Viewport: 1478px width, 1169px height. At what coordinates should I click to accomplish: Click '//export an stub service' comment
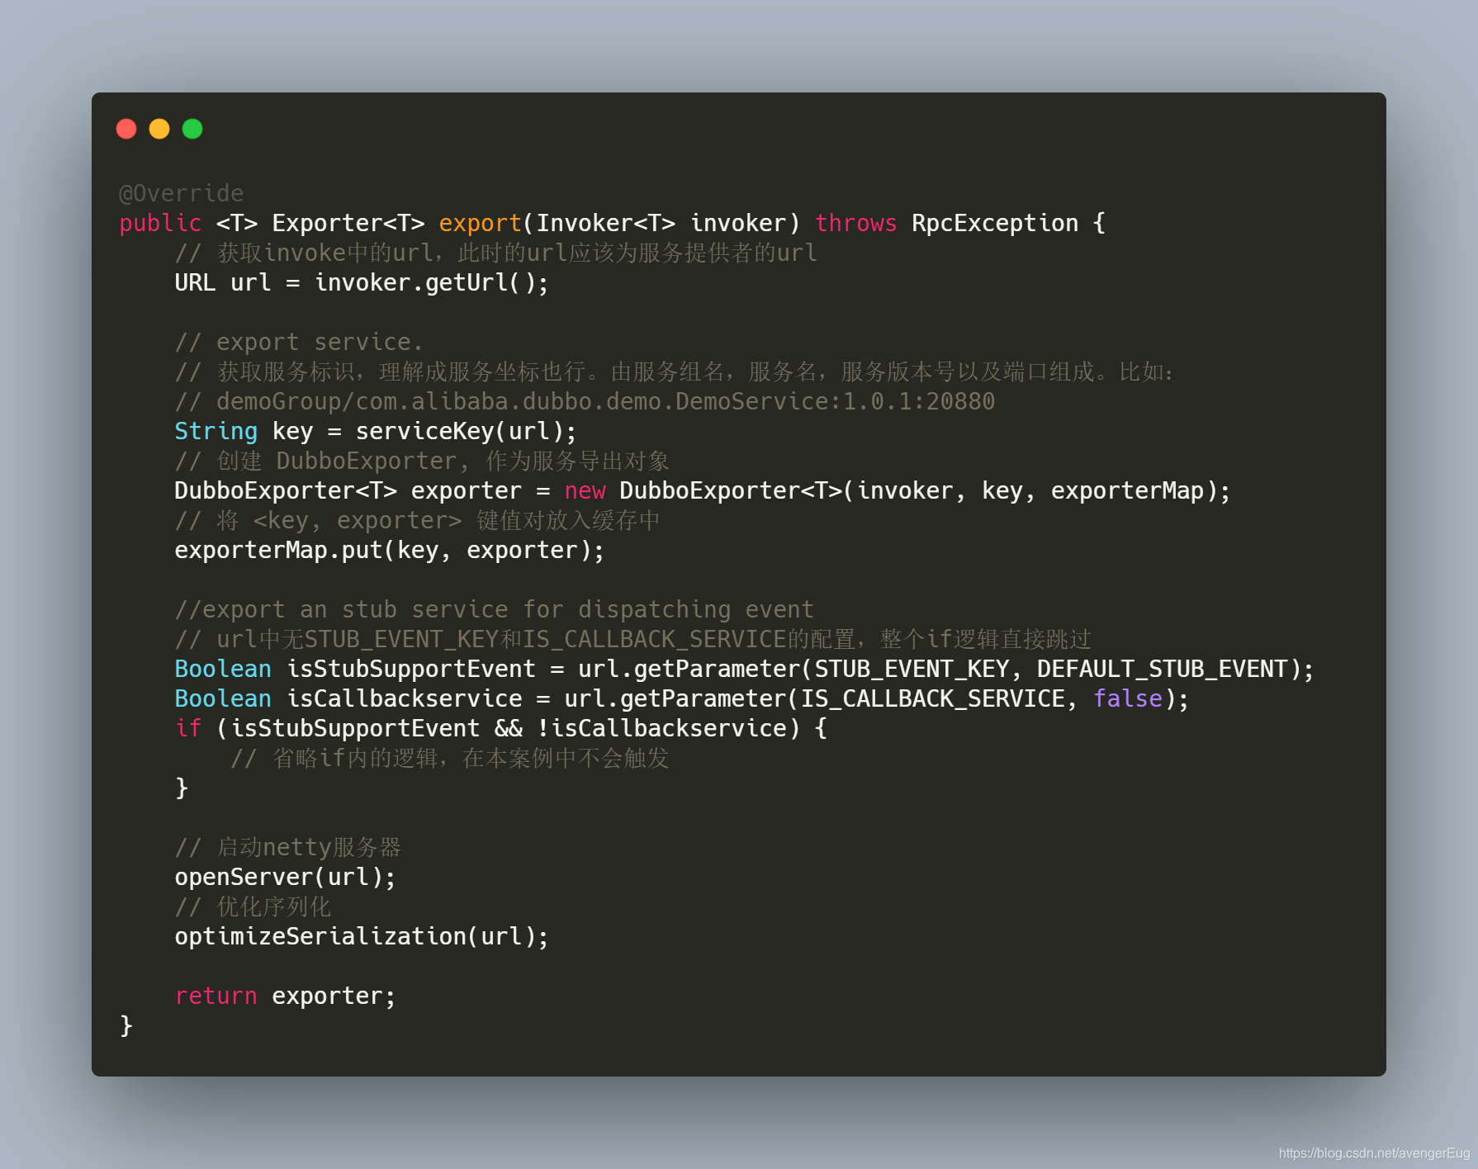coord(494,609)
